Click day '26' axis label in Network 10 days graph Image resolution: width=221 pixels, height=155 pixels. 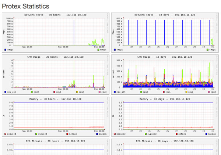coord(168,47)
